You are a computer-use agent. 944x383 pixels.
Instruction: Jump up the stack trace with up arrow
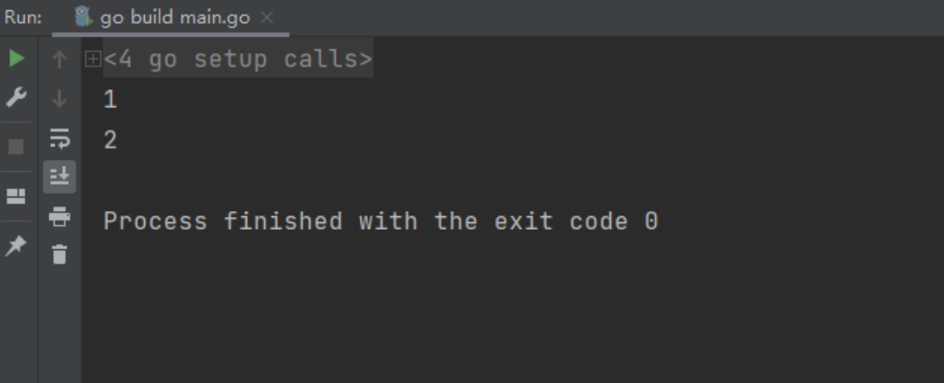pyautogui.click(x=59, y=60)
